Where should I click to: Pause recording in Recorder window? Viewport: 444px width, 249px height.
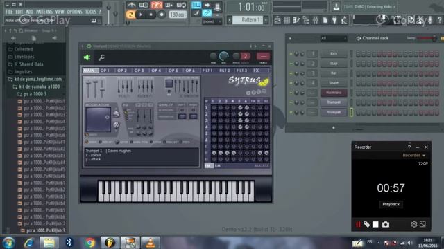pyautogui.click(x=358, y=224)
